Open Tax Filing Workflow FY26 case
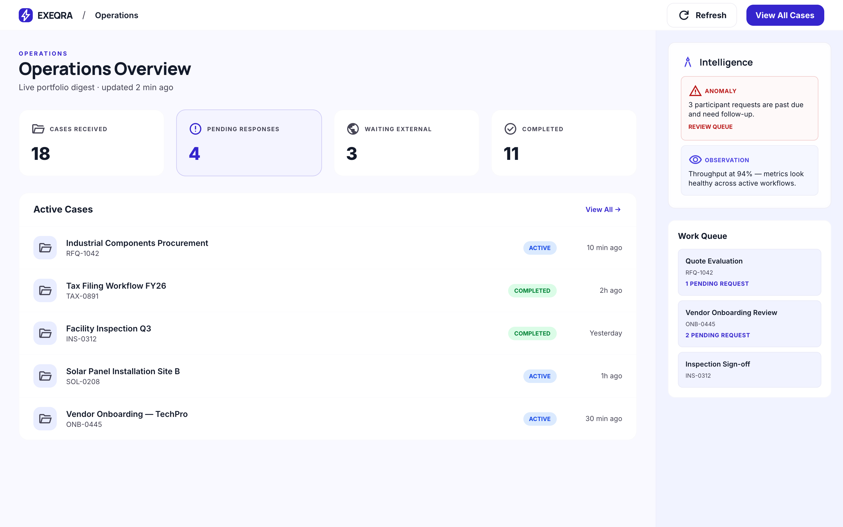843x527 pixels. (x=328, y=291)
